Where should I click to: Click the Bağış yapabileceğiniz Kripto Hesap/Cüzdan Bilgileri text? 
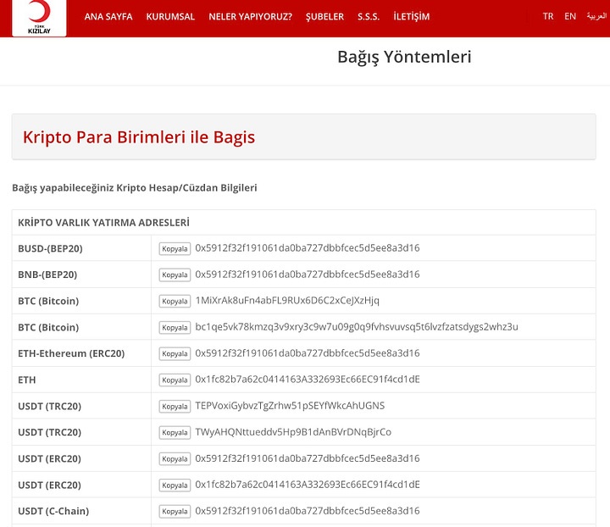point(135,188)
